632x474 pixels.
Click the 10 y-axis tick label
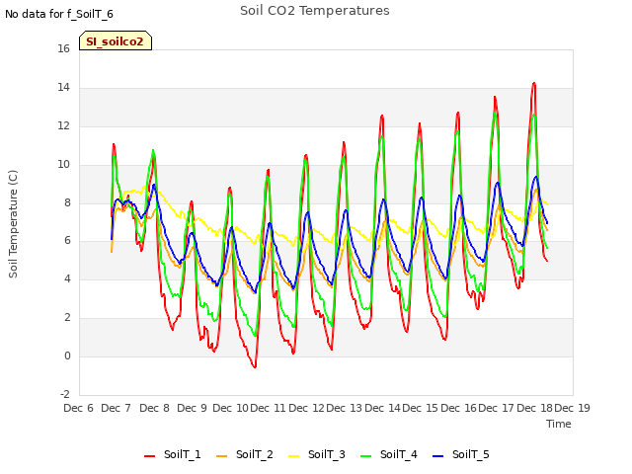[63, 165]
